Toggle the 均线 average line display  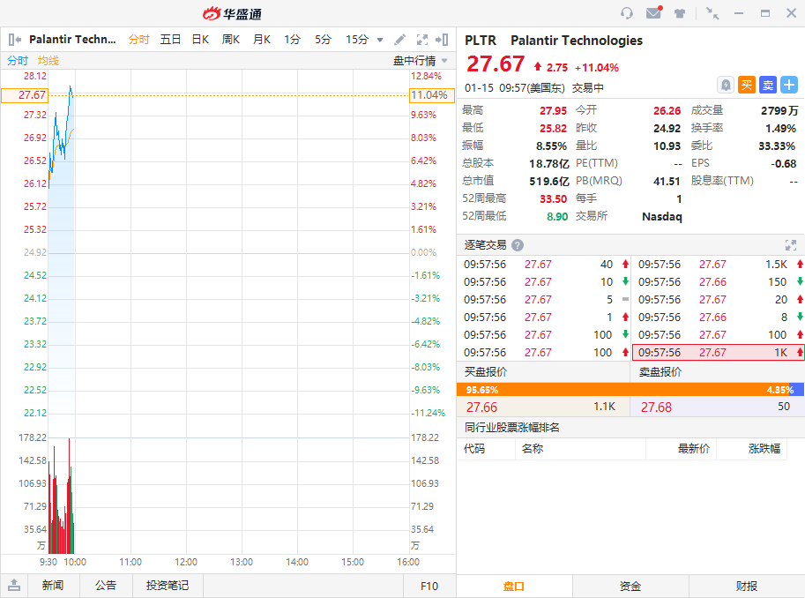point(48,61)
